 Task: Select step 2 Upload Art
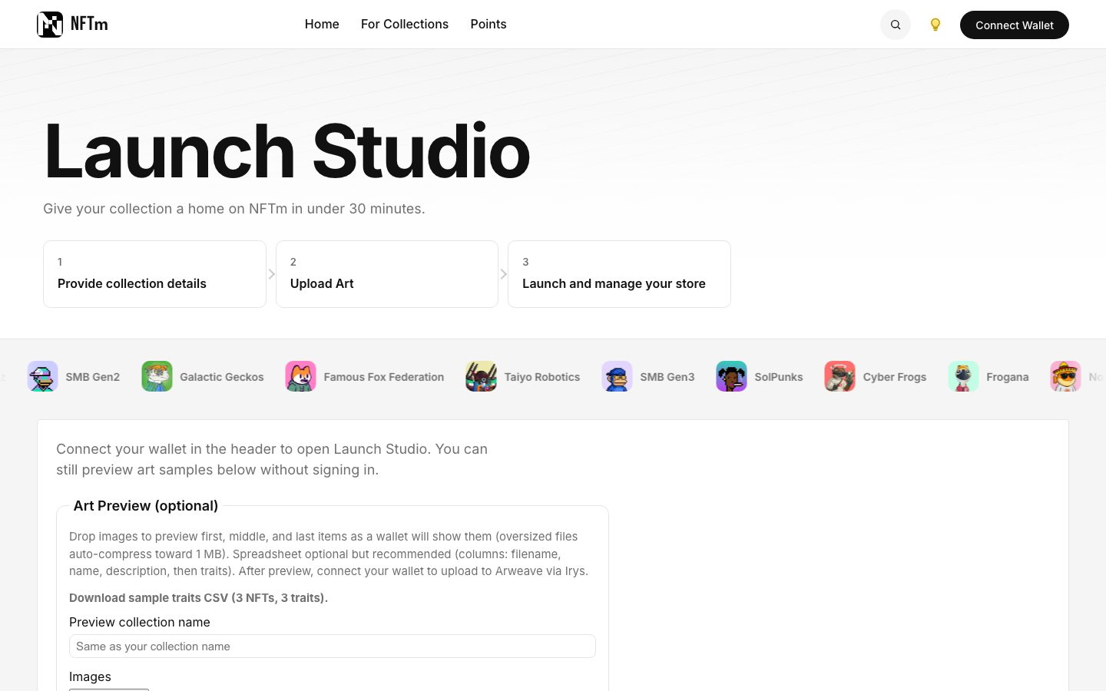[387, 274]
